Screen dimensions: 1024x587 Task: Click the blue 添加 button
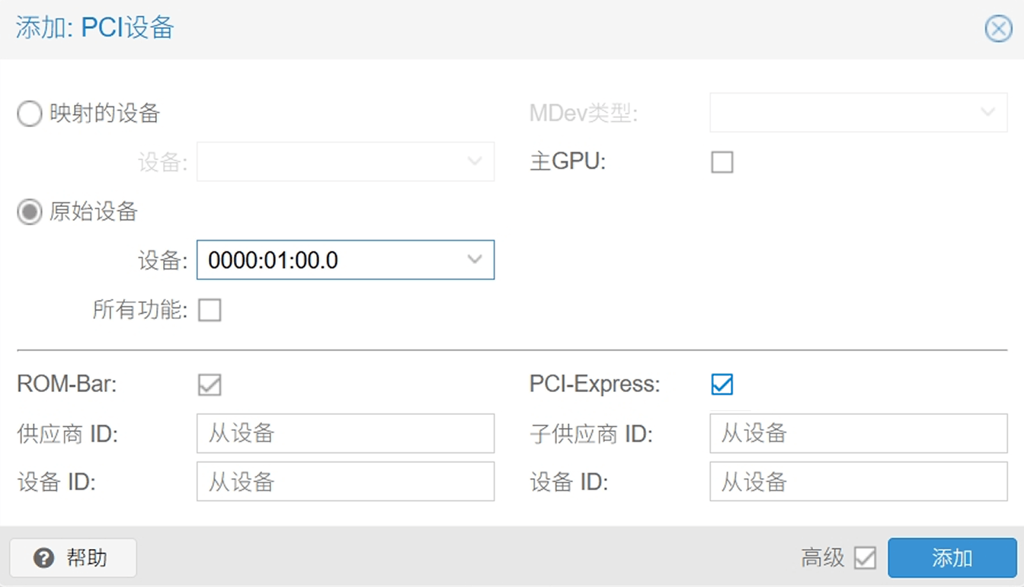point(952,558)
